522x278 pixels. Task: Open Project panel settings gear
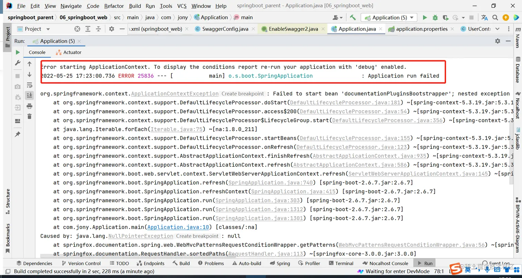(112, 29)
